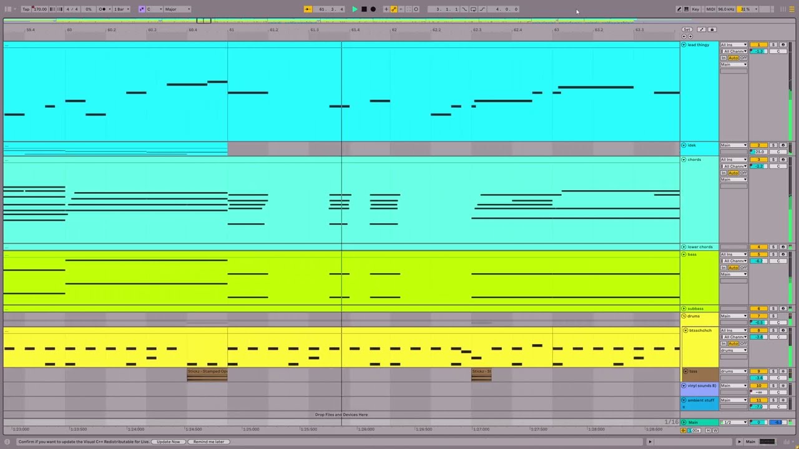Screen dimensions: 799x449
Task: Click lead thingy pan control C
Action: tap(778, 51)
